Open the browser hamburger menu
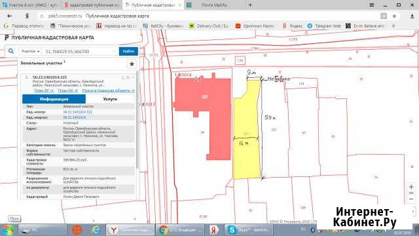This screenshot has height=236, width=419. point(371,5)
